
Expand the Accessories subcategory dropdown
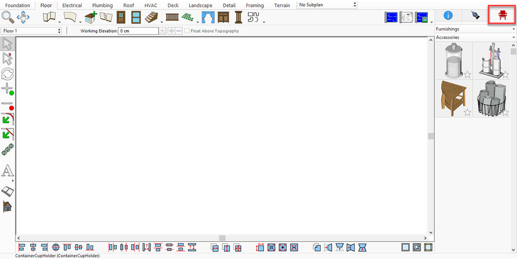pos(476,37)
